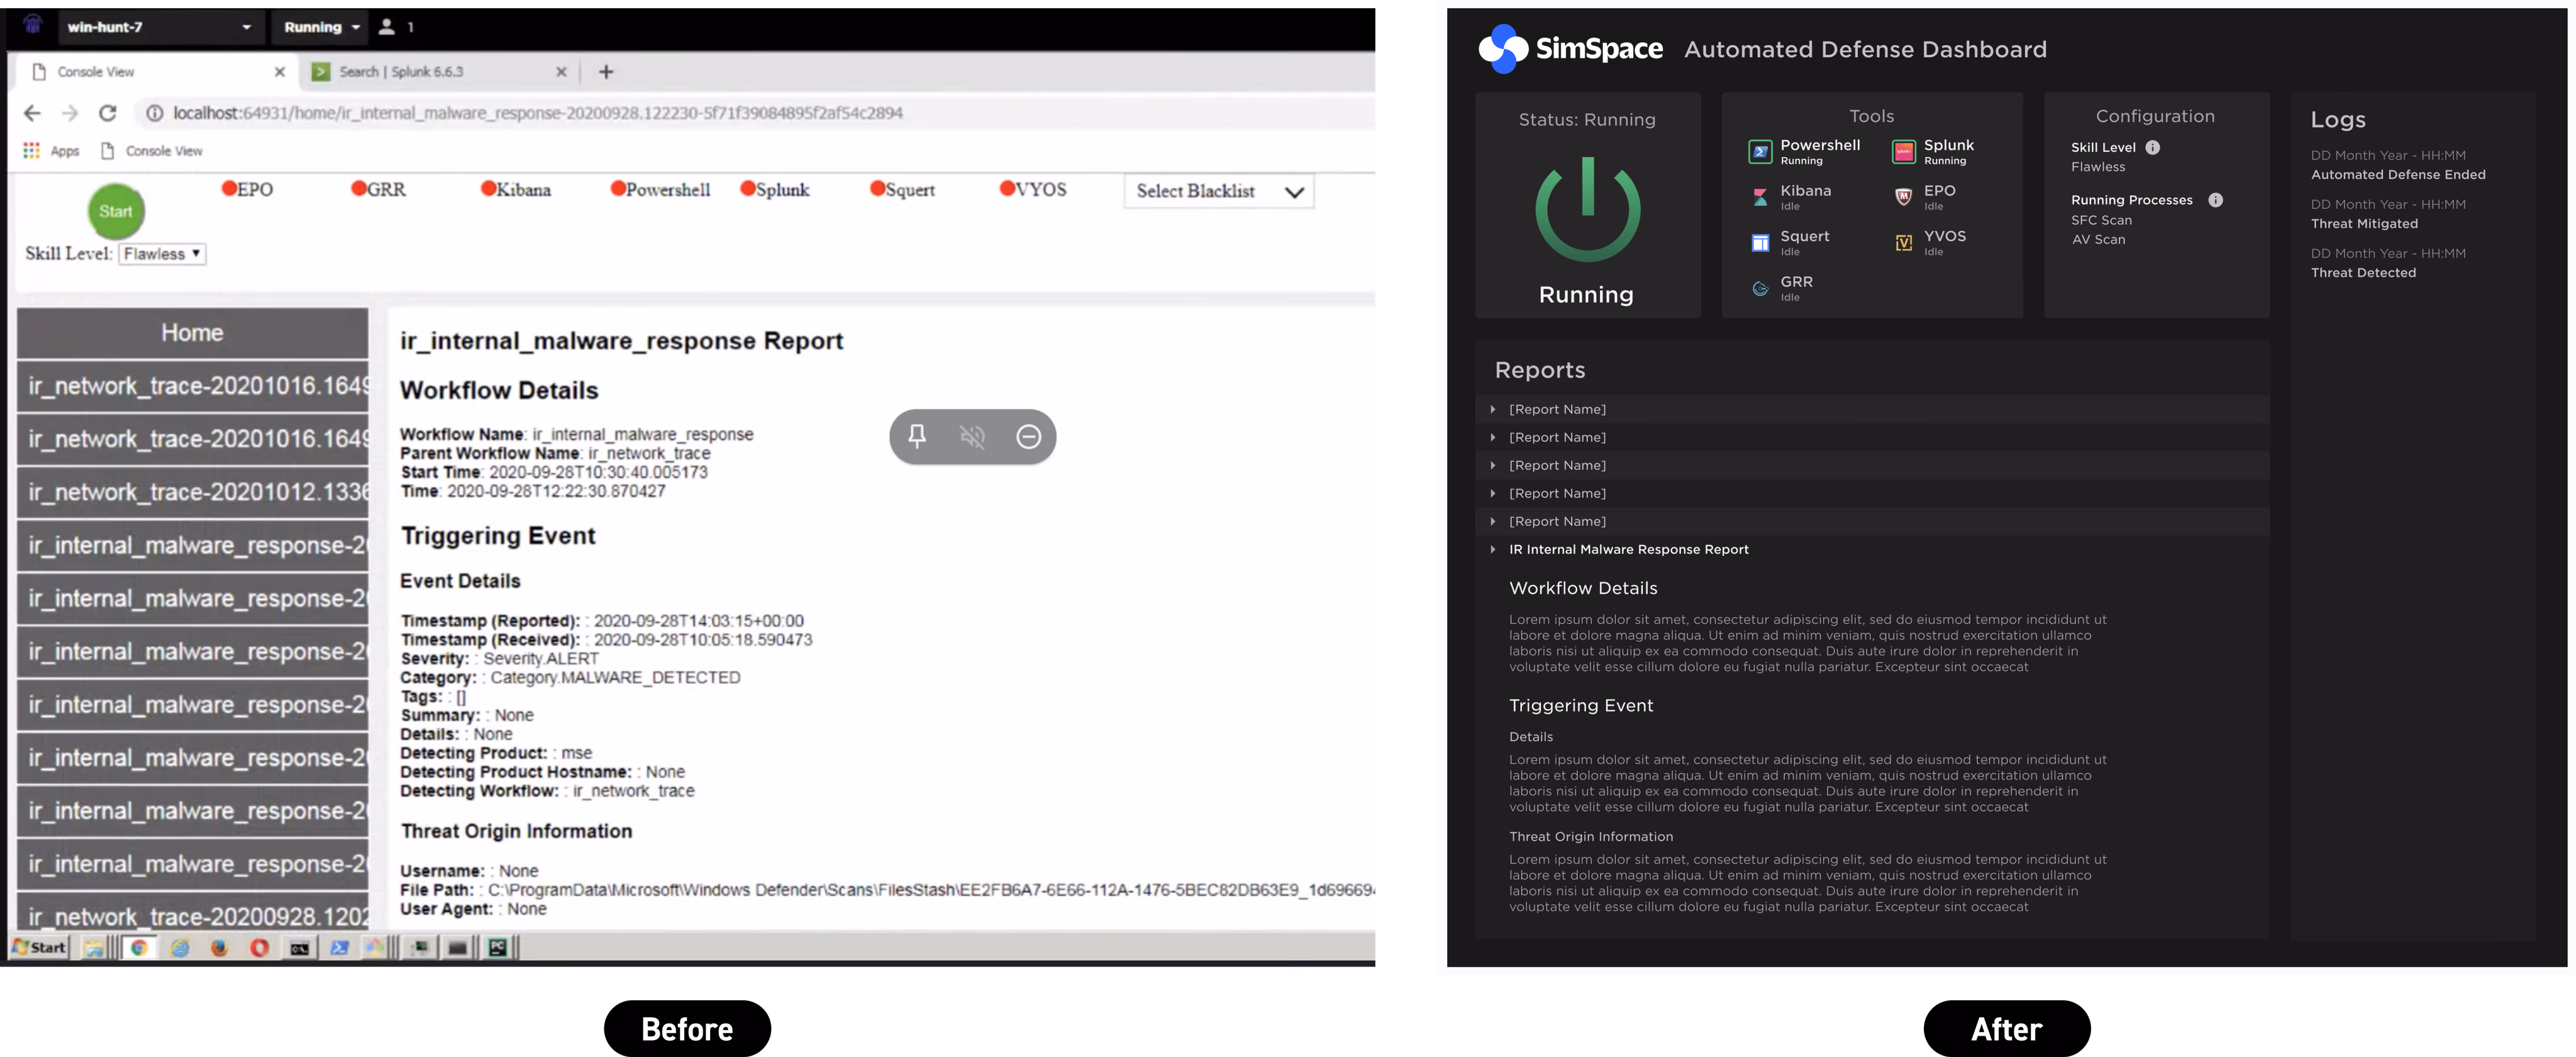Open the Running state dropdown in the top bar
Viewport: 2576px width, 1057px height.
coord(321,27)
